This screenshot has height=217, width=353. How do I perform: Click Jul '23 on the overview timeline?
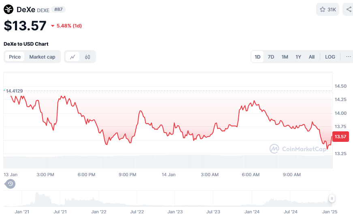click(213, 212)
